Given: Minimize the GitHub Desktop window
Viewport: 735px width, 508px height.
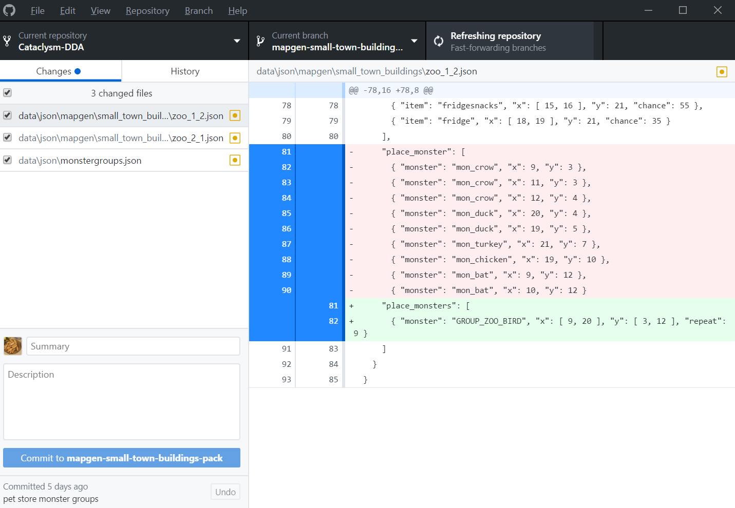Looking at the screenshot, I should (648, 10).
